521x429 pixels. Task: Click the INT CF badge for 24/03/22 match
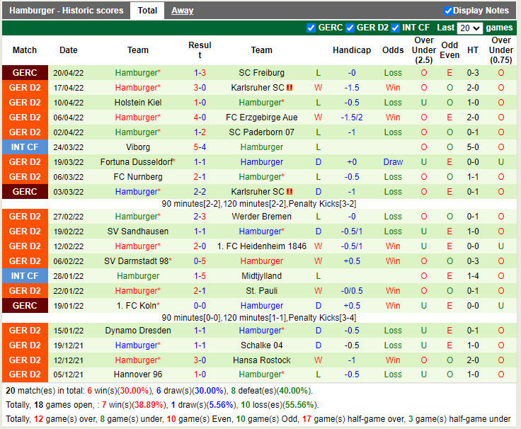point(25,147)
